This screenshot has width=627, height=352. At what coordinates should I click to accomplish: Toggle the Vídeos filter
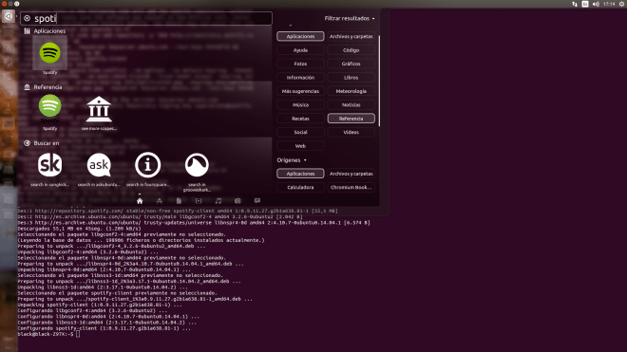(351, 132)
